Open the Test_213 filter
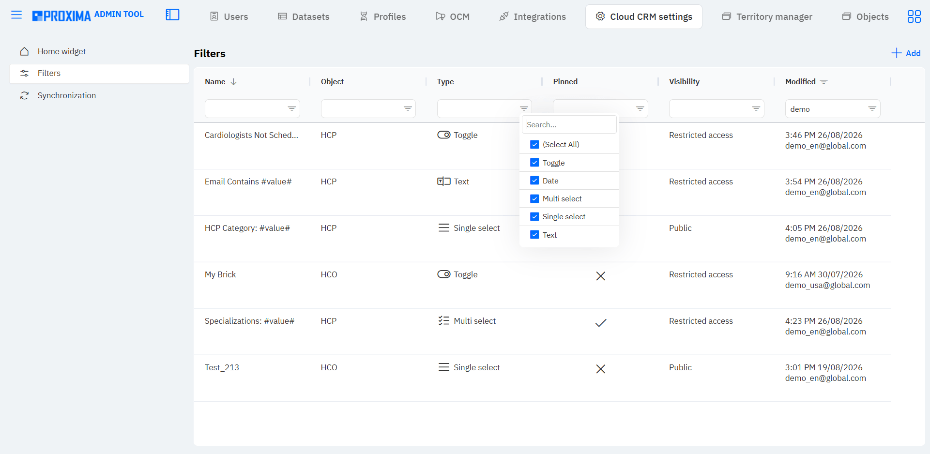 pos(222,367)
